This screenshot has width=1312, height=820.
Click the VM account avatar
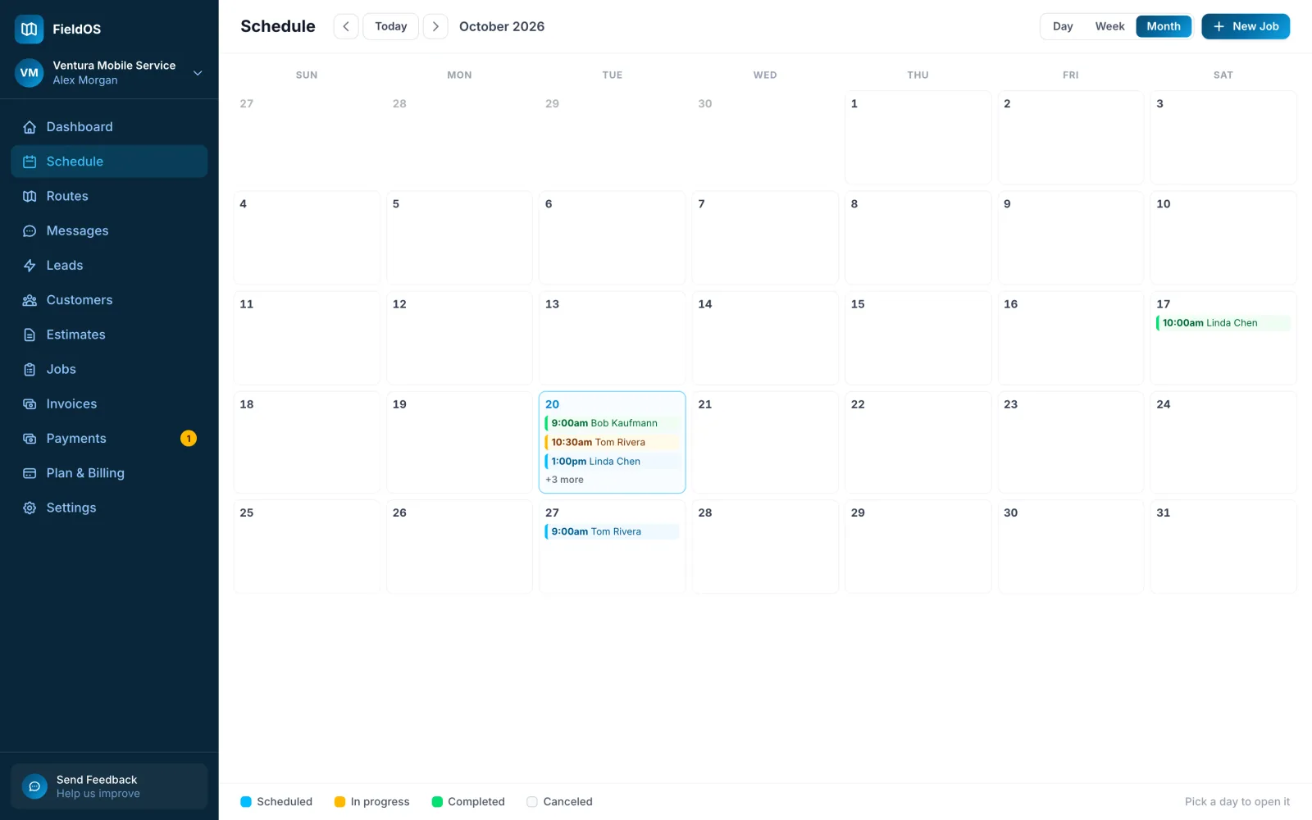point(29,73)
